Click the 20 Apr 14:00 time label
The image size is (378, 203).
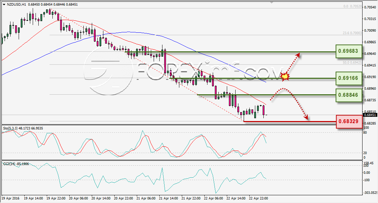101,198
